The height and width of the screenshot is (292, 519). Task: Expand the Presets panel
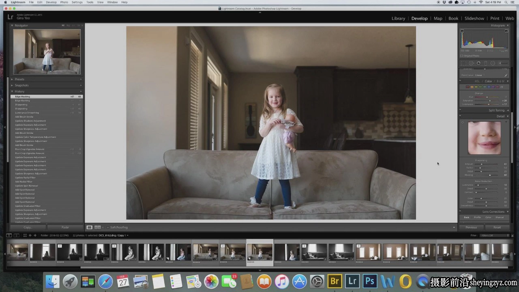tap(12, 79)
